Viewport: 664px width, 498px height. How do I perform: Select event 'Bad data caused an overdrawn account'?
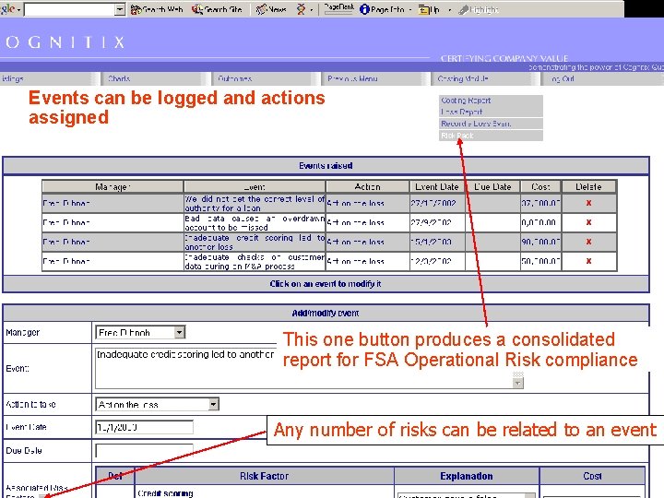(255, 223)
